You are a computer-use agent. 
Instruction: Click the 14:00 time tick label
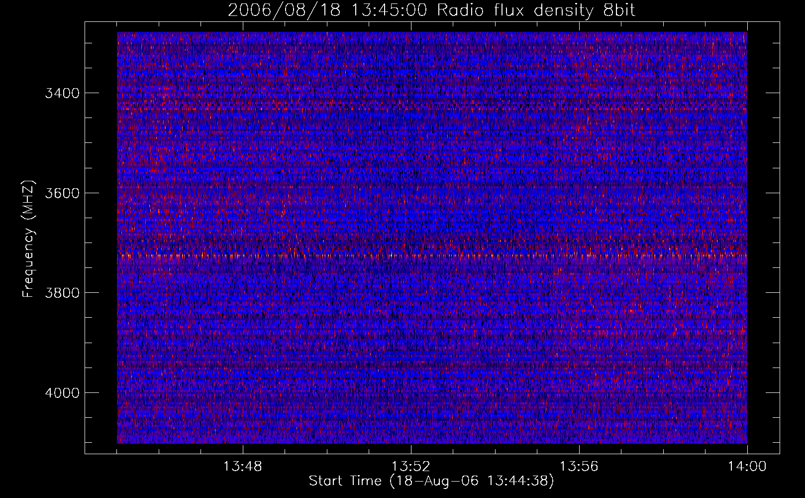click(747, 467)
